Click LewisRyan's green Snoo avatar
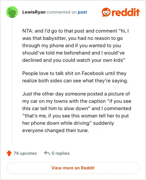 click(12, 12)
